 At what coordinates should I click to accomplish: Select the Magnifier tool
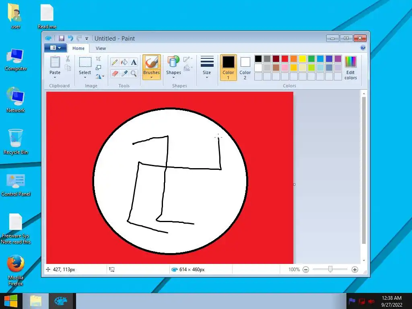[x=134, y=73]
